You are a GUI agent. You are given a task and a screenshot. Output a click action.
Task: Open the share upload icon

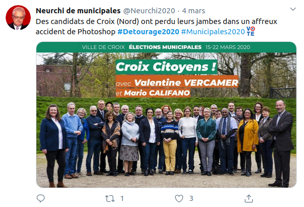coord(249,198)
